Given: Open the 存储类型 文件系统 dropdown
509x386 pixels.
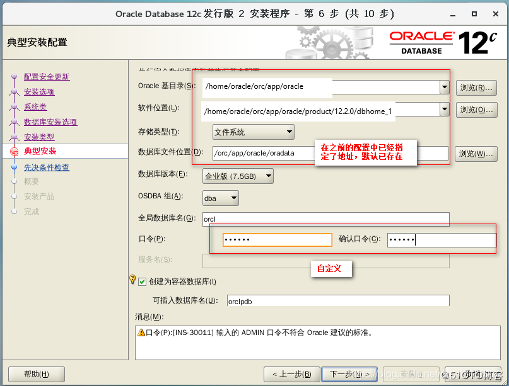Looking at the screenshot, I should point(254,132).
